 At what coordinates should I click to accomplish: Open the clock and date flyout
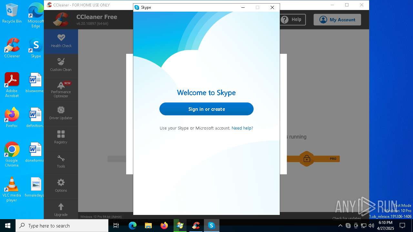pos(386,226)
